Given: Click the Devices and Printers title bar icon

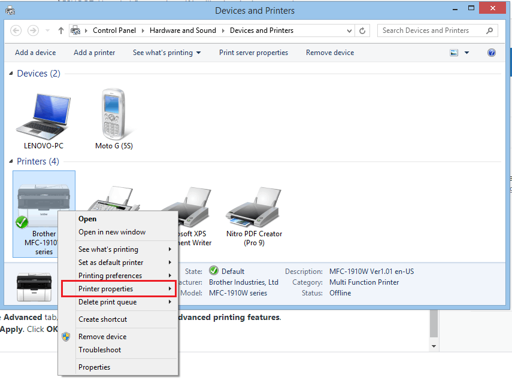Looking at the screenshot, I should [10, 10].
